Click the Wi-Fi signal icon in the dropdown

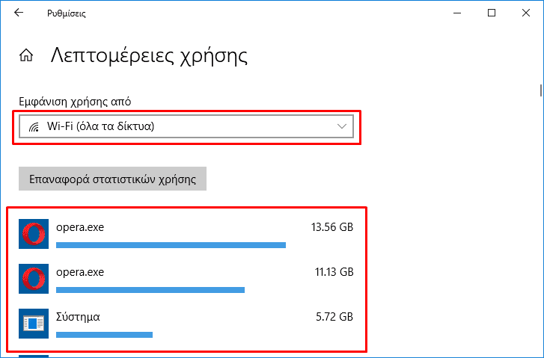(34, 127)
